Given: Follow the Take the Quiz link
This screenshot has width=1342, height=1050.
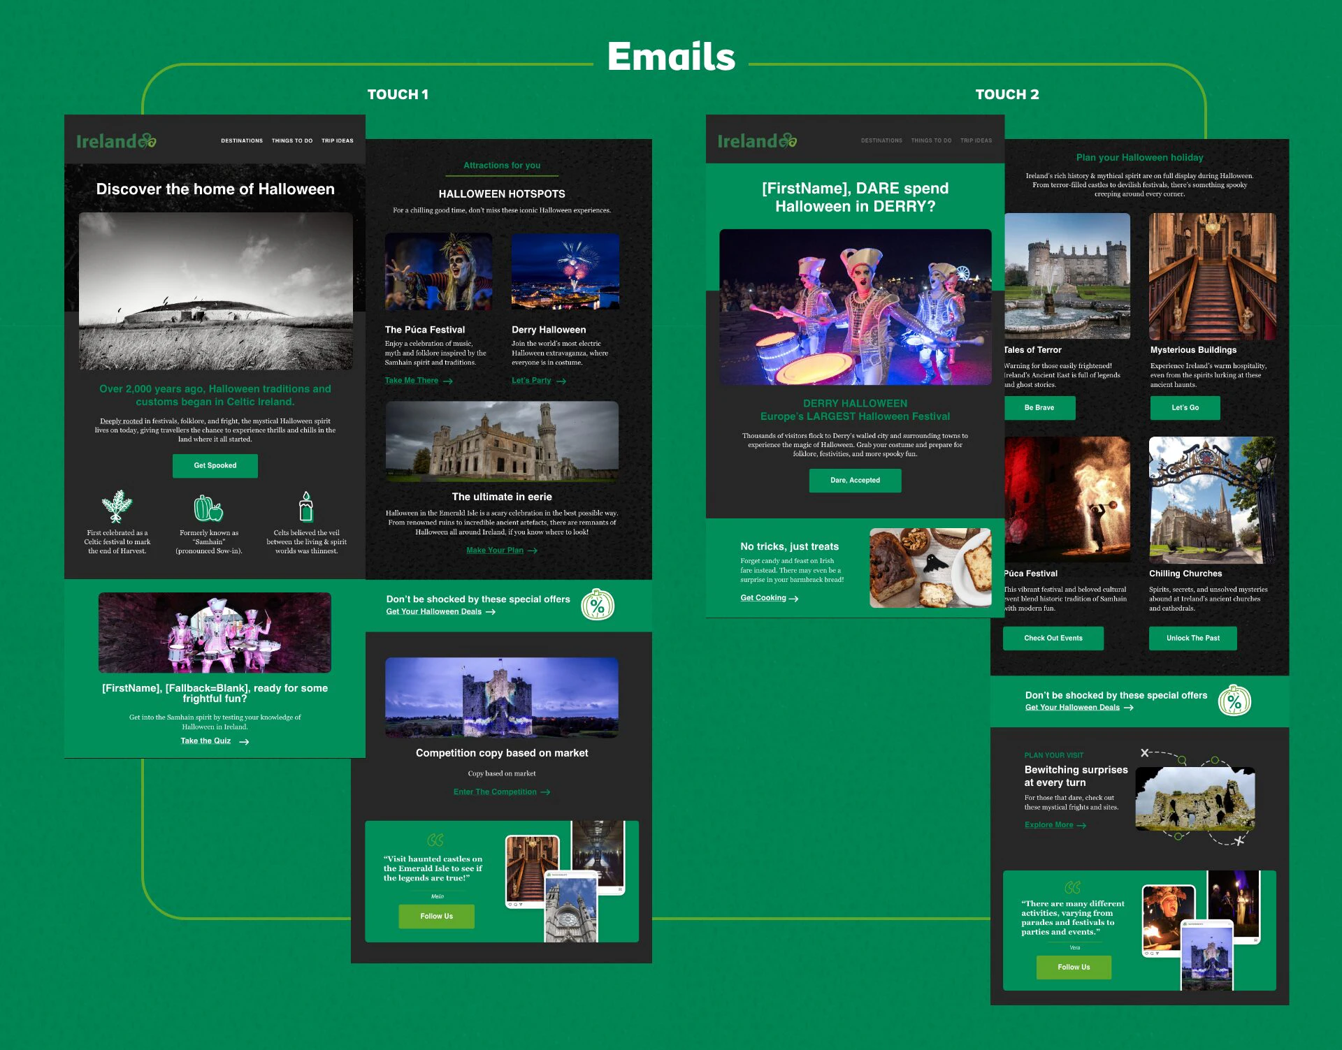Looking at the screenshot, I should pyautogui.click(x=205, y=741).
